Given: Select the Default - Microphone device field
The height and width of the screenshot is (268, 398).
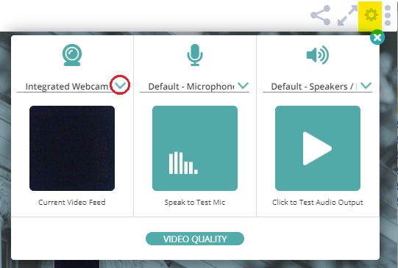Looking at the screenshot, I should [x=194, y=87].
